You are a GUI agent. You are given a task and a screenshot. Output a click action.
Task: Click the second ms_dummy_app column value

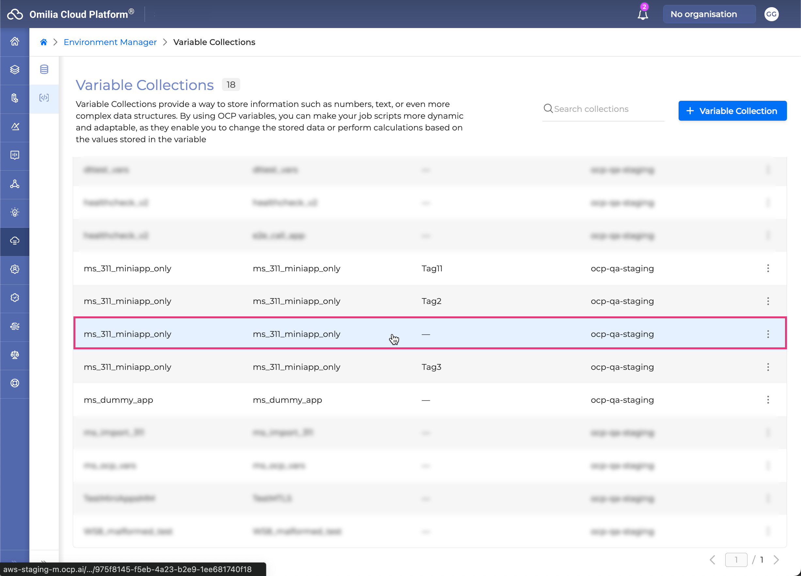[x=287, y=400]
